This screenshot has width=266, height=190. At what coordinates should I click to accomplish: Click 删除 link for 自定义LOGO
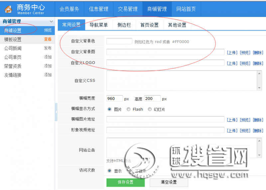tap(258, 63)
